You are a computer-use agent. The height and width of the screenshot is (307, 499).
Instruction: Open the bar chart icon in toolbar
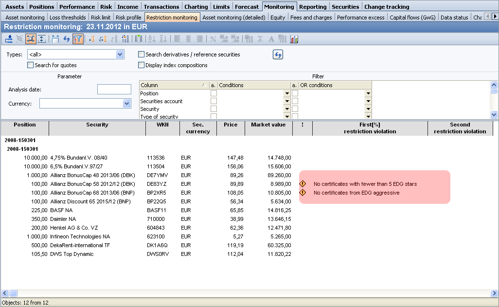click(294, 39)
